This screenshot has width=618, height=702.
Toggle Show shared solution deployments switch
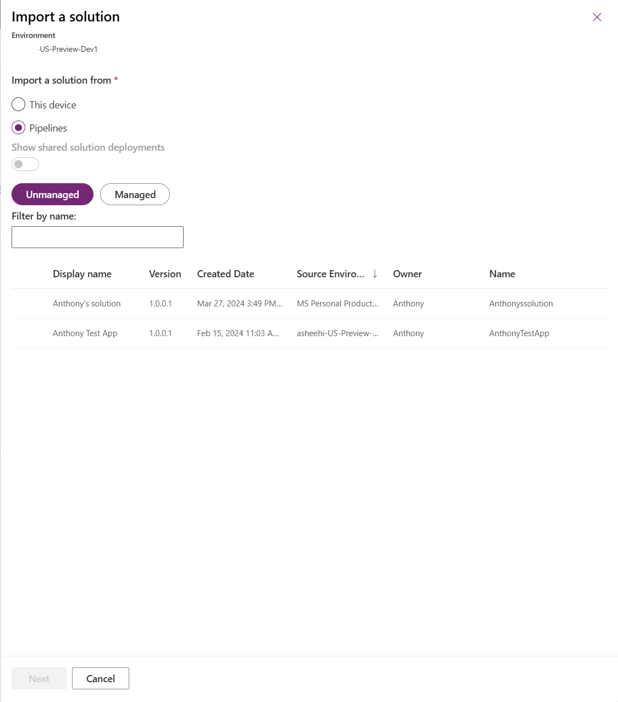pos(25,164)
